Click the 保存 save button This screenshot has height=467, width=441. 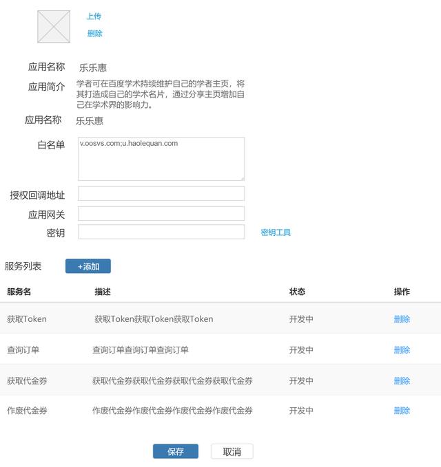pyautogui.click(x=176, y=451)
